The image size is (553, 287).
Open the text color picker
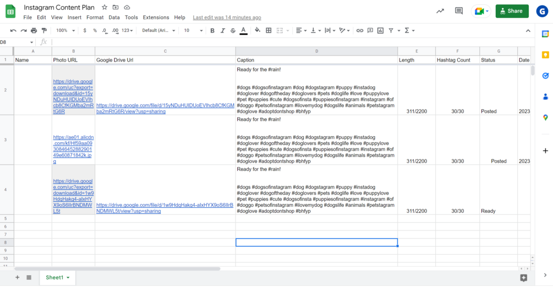coord(243,31)
